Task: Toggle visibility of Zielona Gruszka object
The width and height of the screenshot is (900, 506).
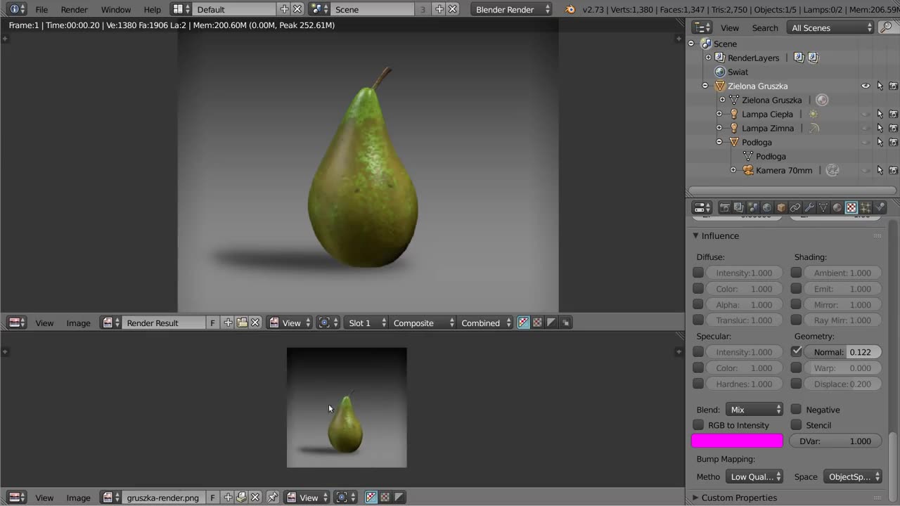Action: coord(866,86)
